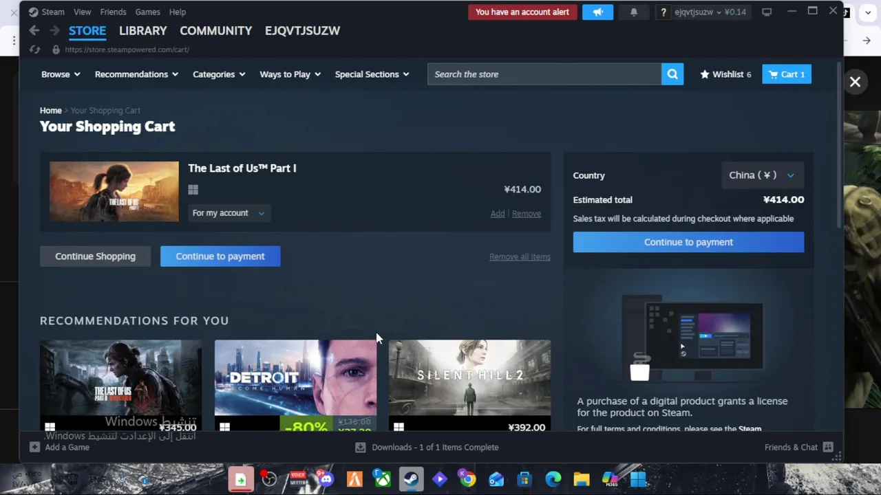This screenshot has width=881, height=495.
Task: Open the Games menu
Action: tap(147, 12)
